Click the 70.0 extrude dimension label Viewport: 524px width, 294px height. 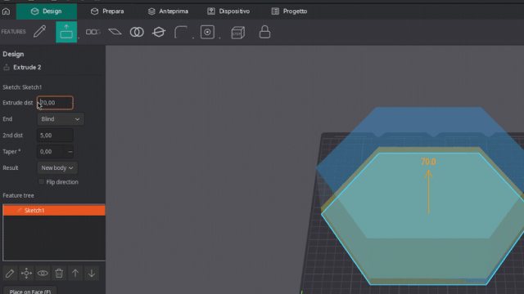428,162
